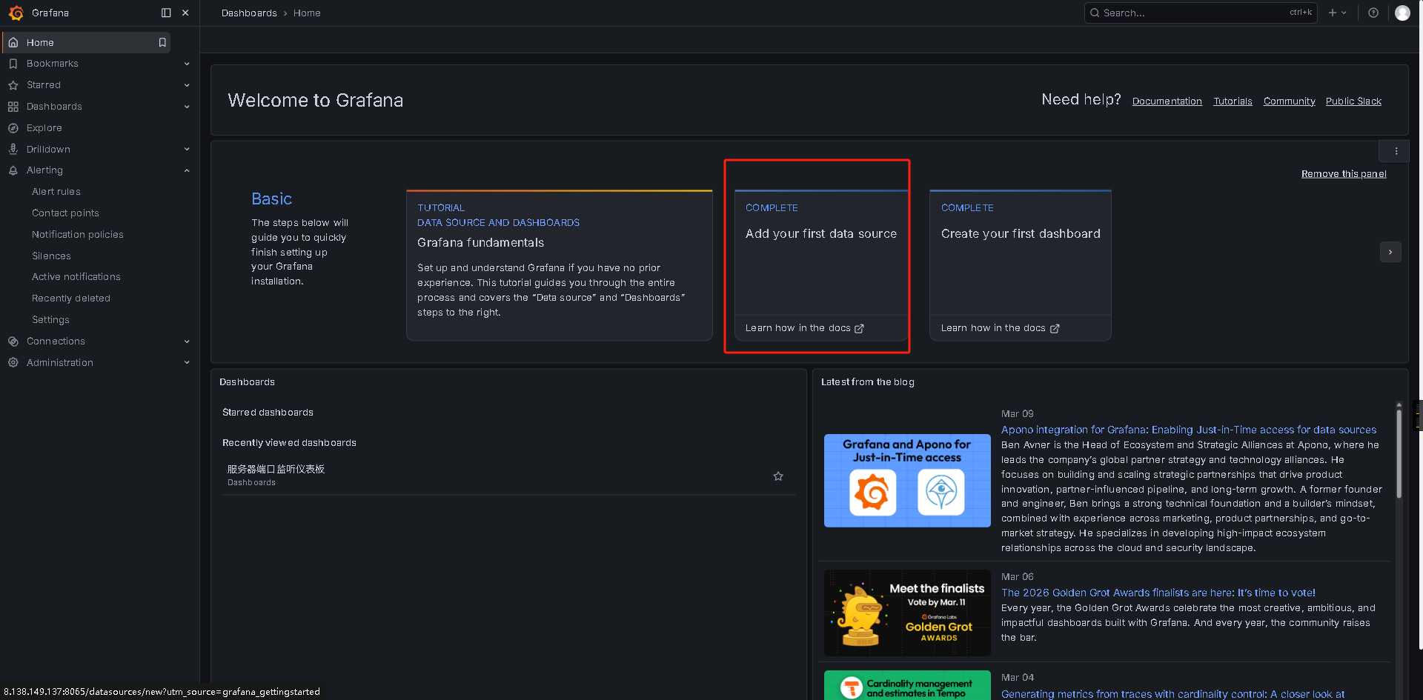
Task: Open Active notifications
Action: [x=76, y=277]
